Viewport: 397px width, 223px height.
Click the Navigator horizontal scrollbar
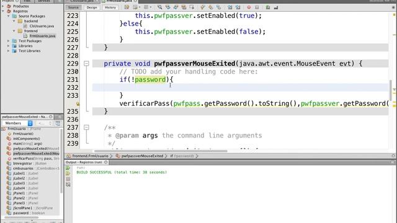(x=22, y=217)
